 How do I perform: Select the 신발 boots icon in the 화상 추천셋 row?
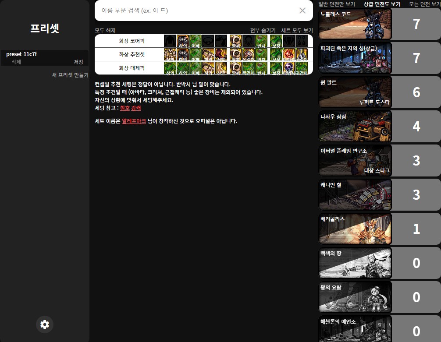pyautogui.click(x=221, y=55)
